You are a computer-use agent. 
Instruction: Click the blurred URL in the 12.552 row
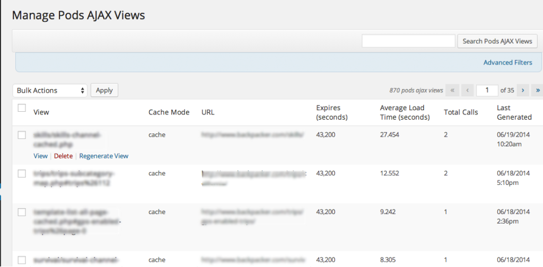254,178
